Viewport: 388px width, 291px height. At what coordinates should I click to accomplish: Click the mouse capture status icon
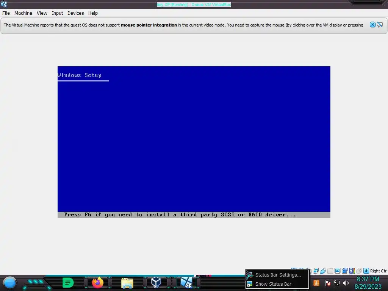[x=359, y=271]
